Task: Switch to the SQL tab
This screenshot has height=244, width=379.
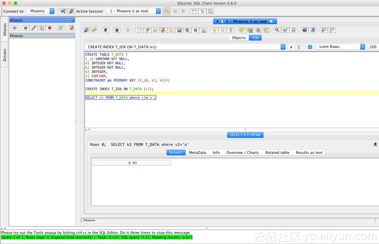Action: coord(255,38)
